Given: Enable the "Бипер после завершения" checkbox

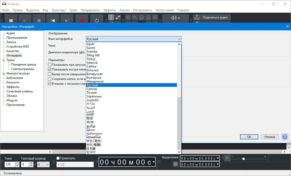Looking at the screenshot, I should click(x=49, y=74).
